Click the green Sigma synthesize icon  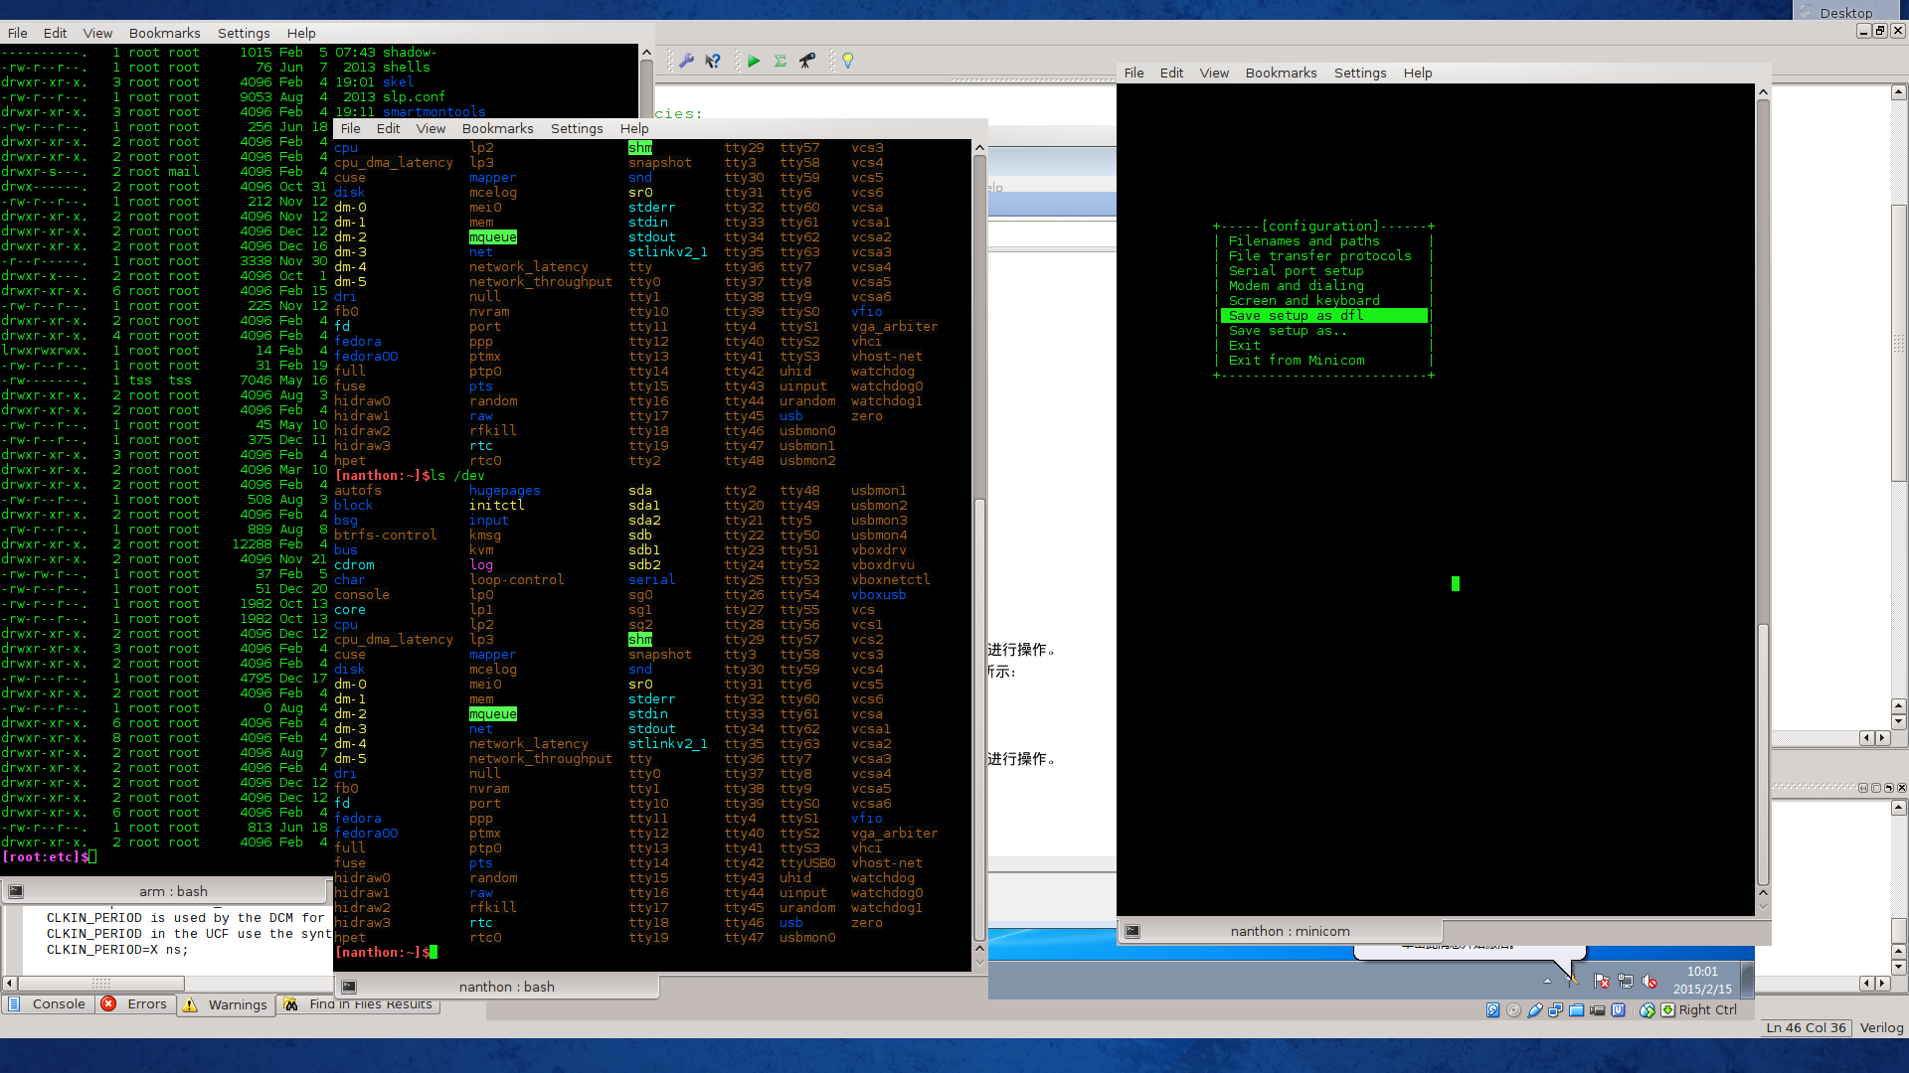tap(781, 62)
